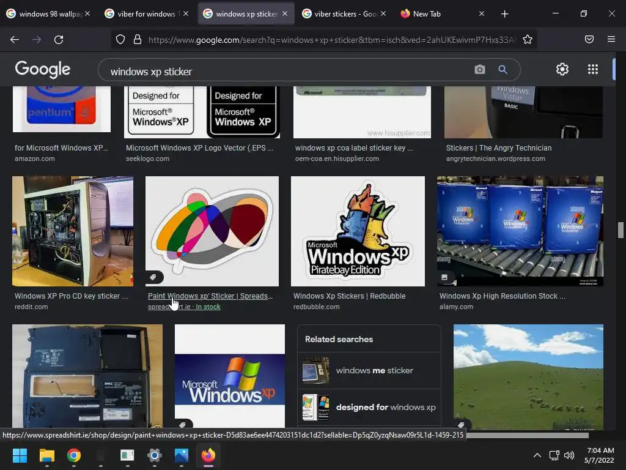Open the Pocket save icon
626x470 pixels.
[x=589, y=39]
